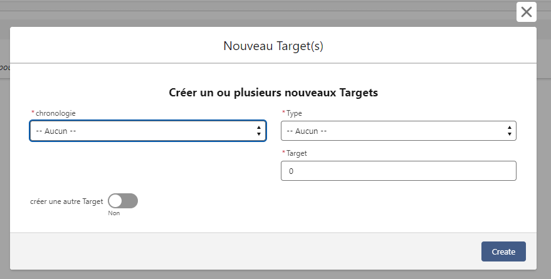Image resolution: width=551 pixels, height=279 pixels.
Task: Click the chronologie select arrows icon
Action: [259, 131]
